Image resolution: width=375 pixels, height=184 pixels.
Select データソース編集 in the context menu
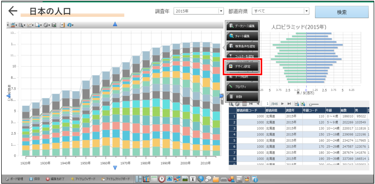pyautogui.click(x=242, y=26)
